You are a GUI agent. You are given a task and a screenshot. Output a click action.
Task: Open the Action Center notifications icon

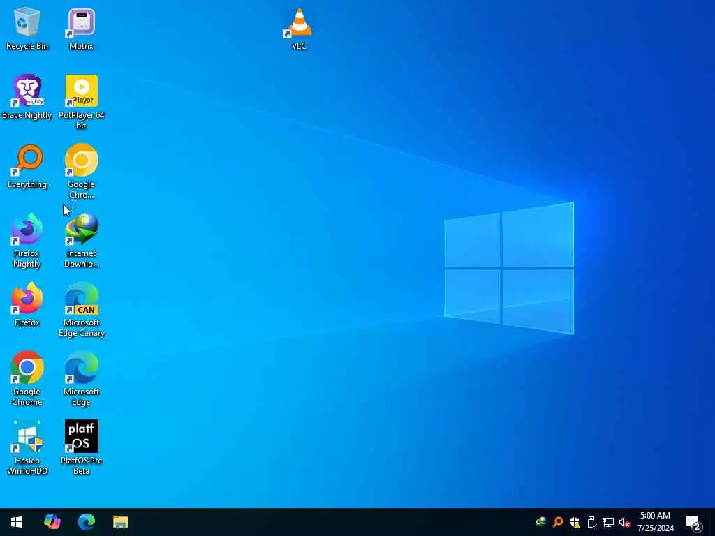[693, 523]
